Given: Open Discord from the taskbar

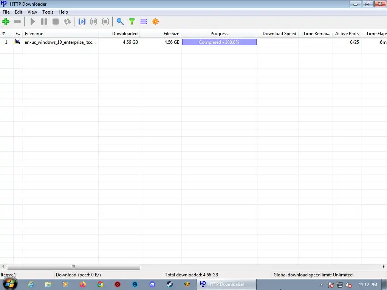Looking at the screenshot, I should coord(152,284).
